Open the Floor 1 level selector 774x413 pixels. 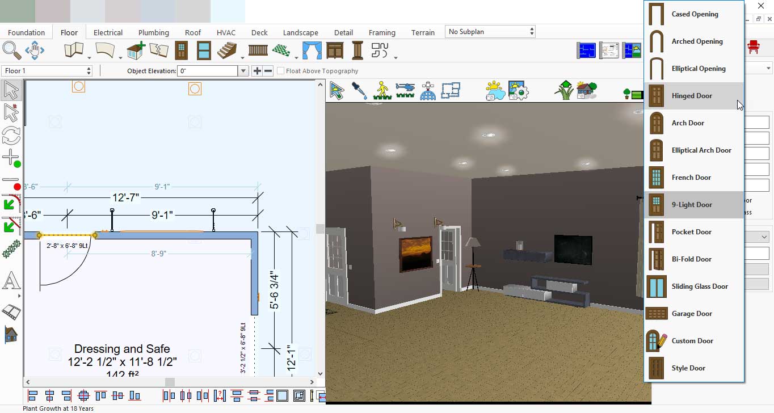[x=47, y=71]
